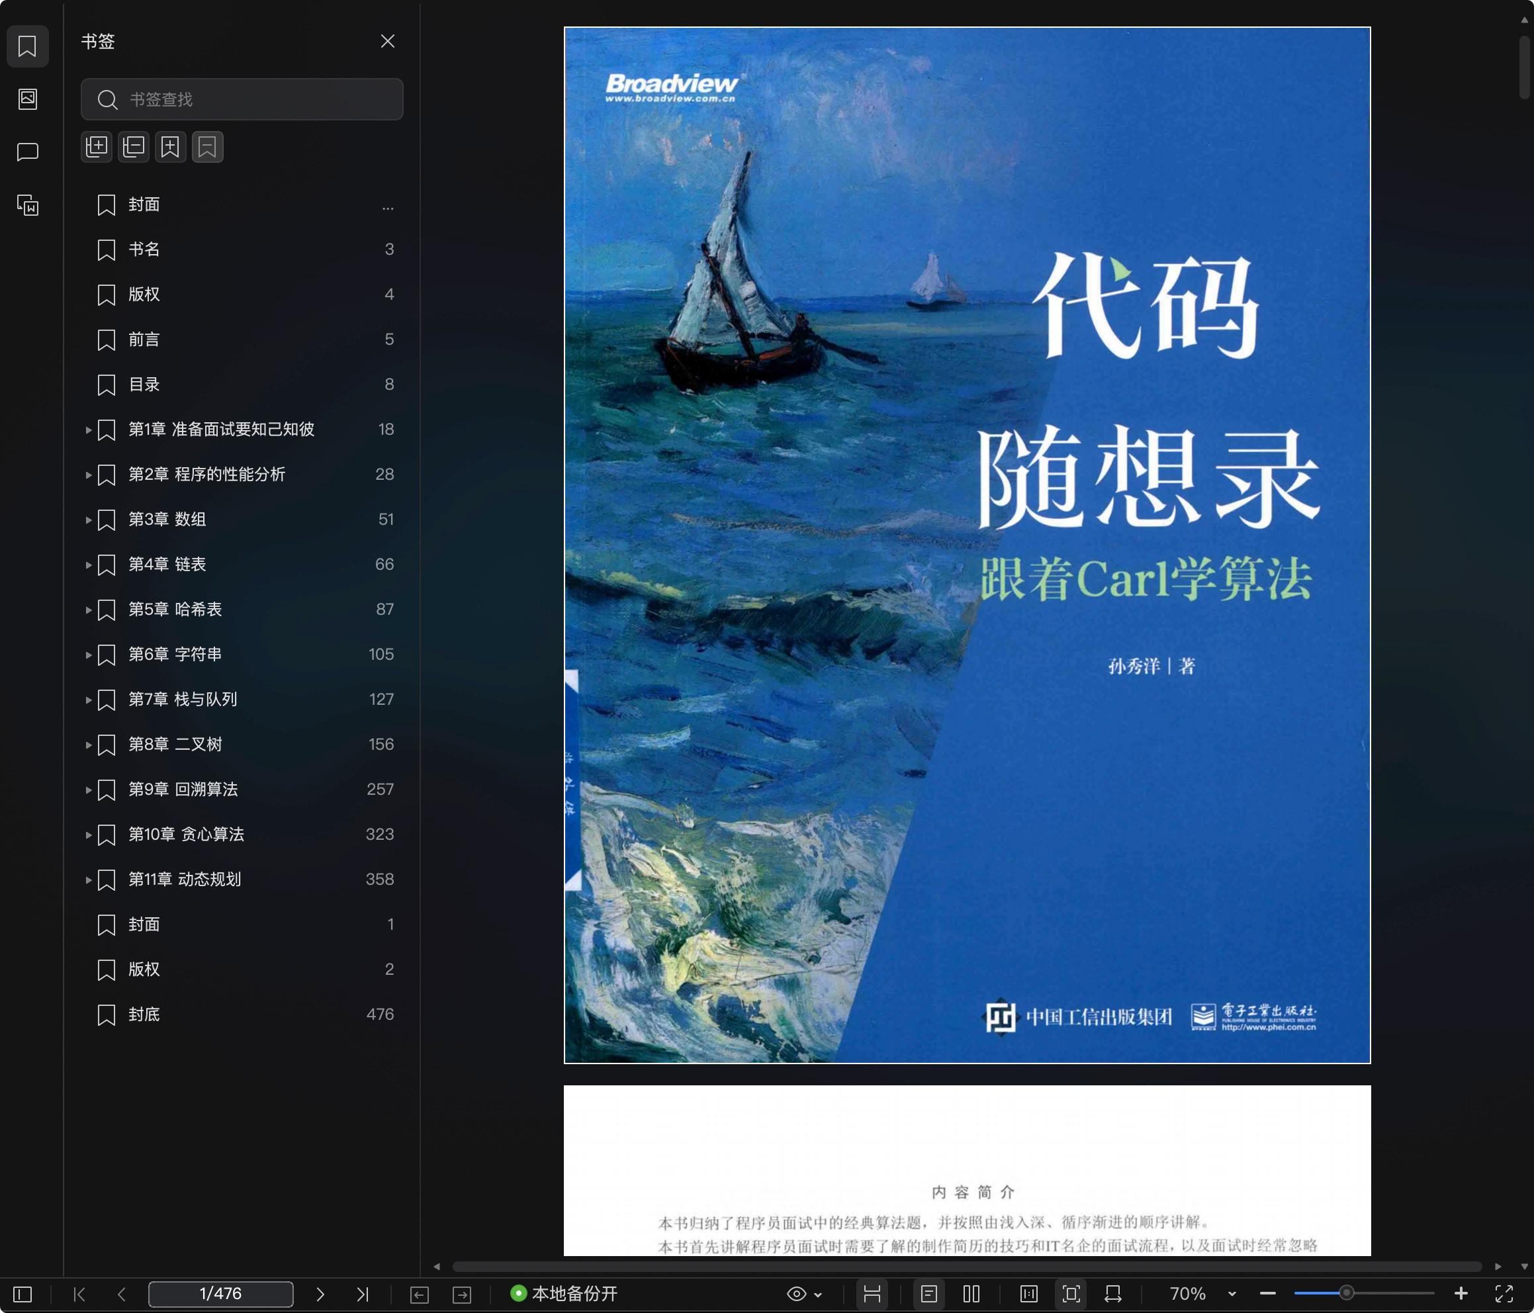1534x1313 pixels.
Task: Zoom in with the plus button
Action: [x=1461, y=1294]
